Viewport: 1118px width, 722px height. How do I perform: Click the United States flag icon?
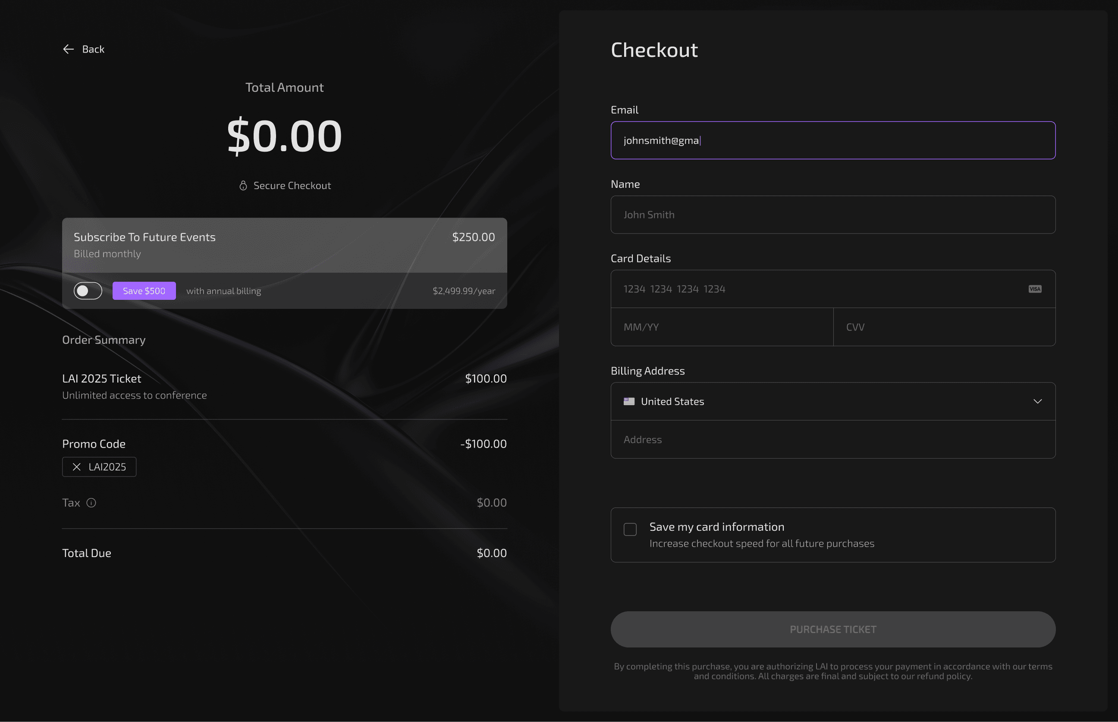629,401
